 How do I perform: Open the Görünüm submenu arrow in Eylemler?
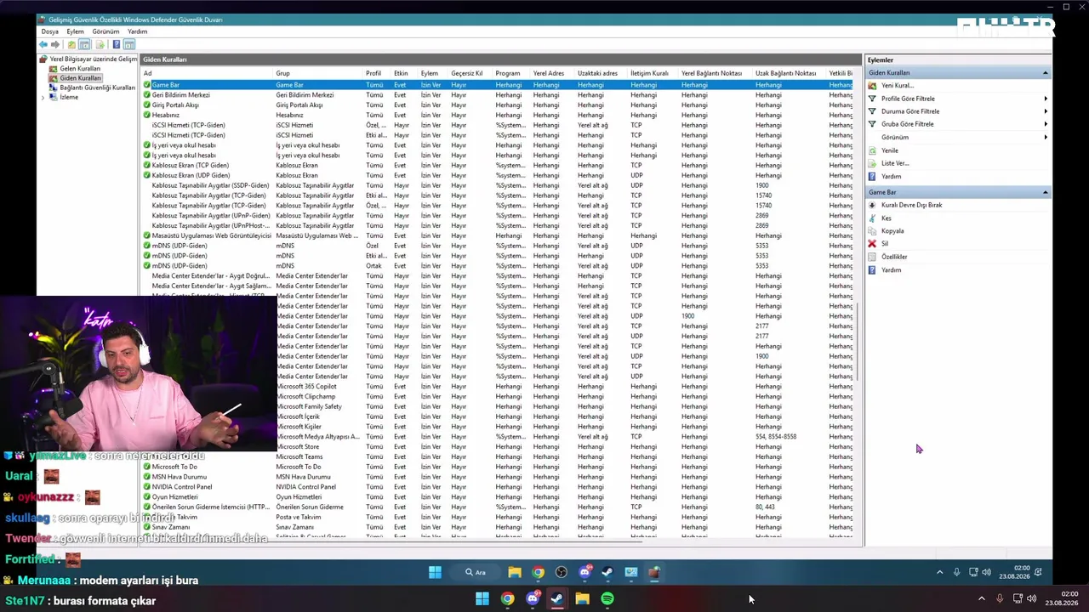(x=1046, y=137)
